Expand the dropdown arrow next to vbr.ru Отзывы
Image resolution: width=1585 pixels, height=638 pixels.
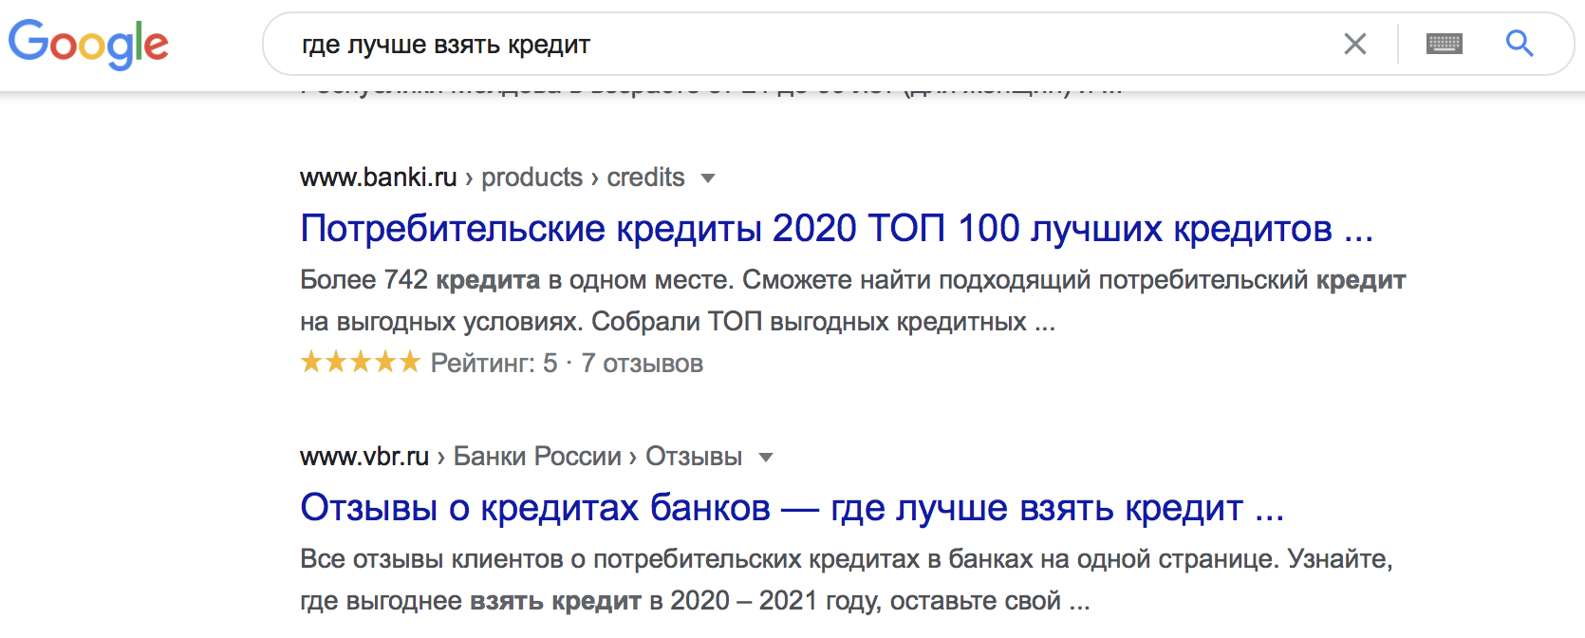tap(766, 458)
